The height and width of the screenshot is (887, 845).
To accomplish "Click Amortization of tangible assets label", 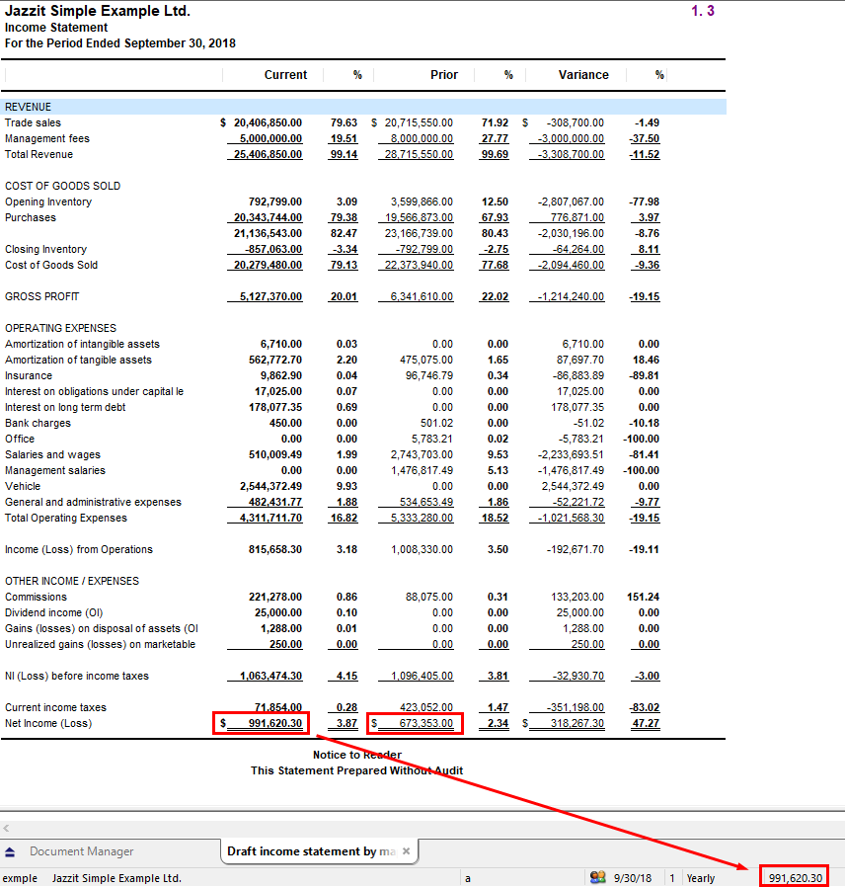I will point(78,361).
